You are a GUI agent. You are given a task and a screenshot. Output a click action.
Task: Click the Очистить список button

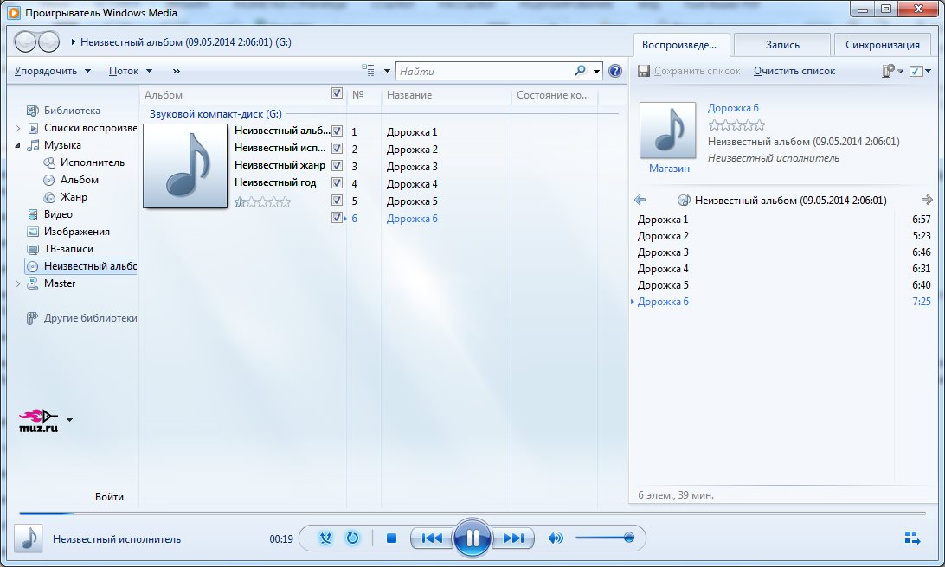tap(794, 71)
